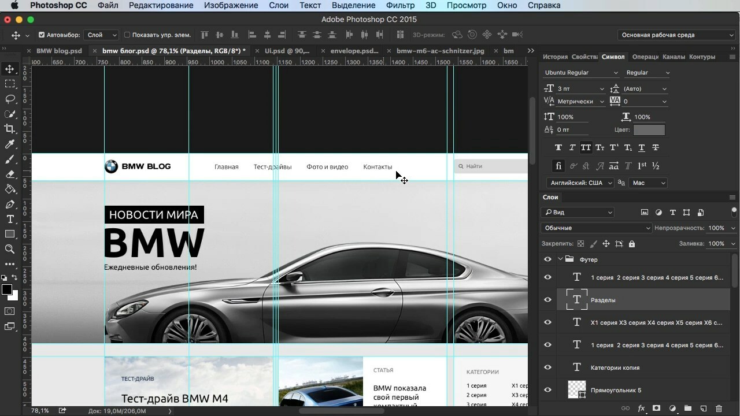
Task: Filter layers by type layers icon
Action: 672,213
